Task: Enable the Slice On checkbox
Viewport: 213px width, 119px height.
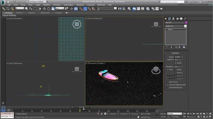Action: (x=175, y=73)
